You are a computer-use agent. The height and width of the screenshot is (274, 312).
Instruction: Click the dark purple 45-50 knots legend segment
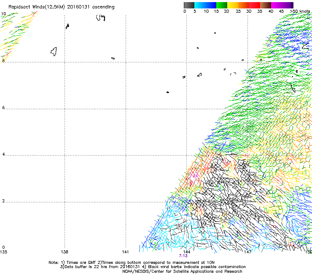288,5
